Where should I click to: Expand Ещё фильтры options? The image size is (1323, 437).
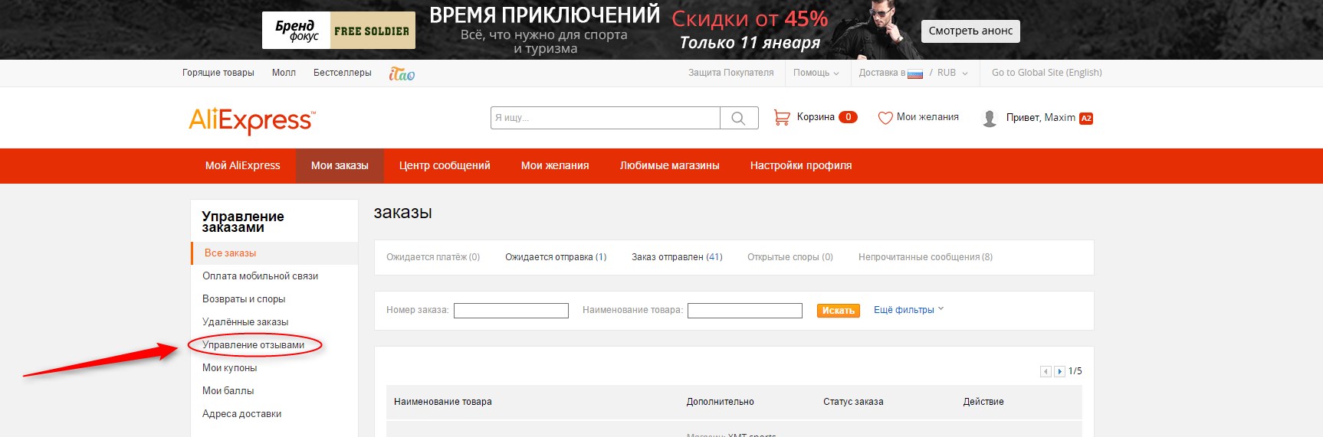908,310
